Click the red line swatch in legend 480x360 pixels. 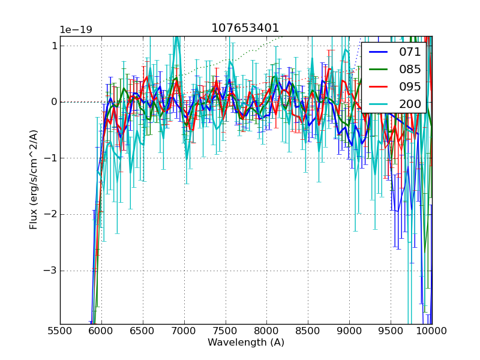click(x=378, y=86)
